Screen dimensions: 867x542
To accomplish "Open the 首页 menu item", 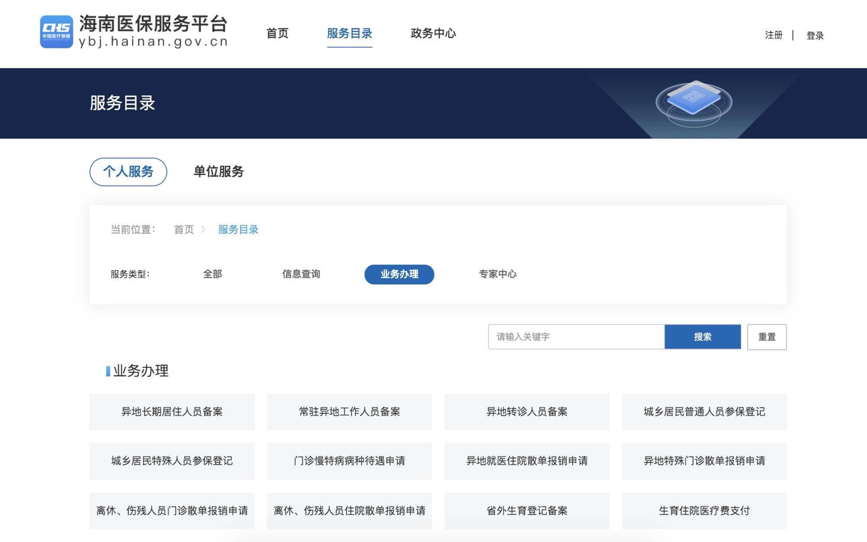I will click(278, 34).
